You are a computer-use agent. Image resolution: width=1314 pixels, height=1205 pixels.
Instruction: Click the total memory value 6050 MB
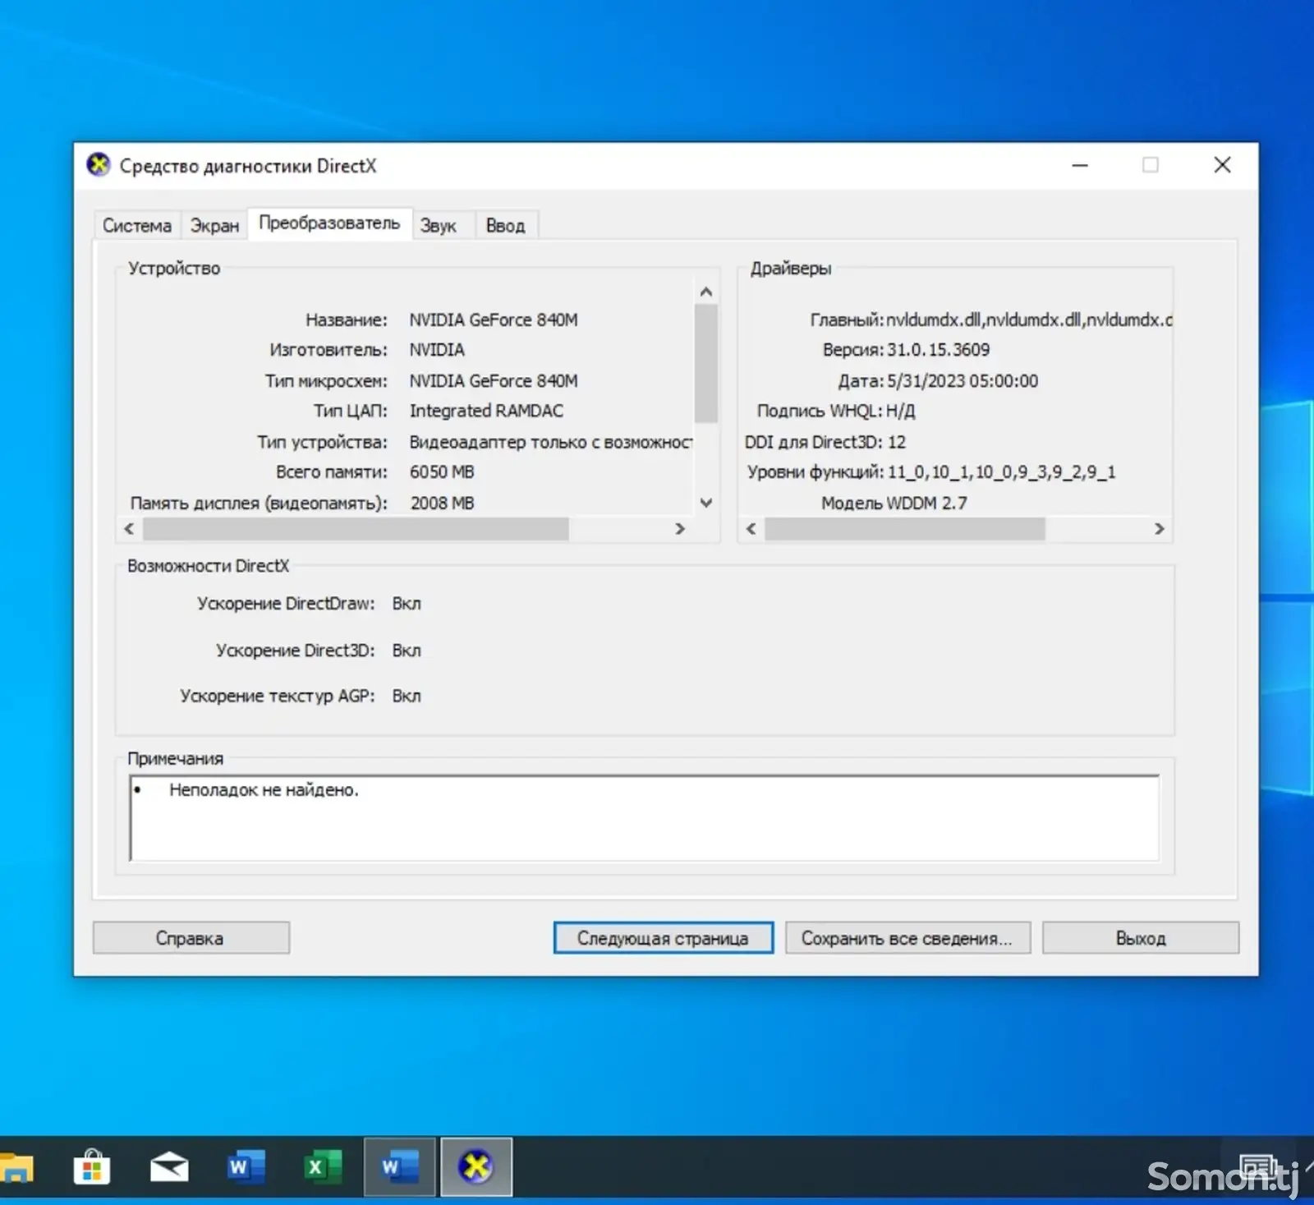(x=442, y=472)
